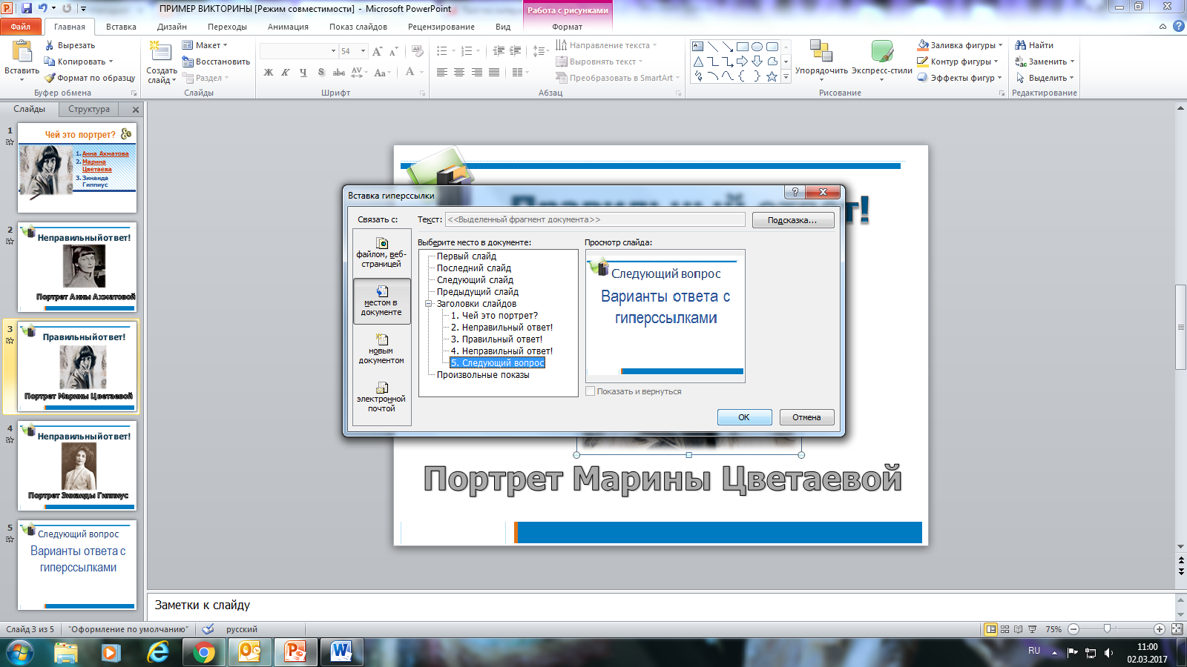1187x667 pixels.
Task: Open Windows Start menu
Action: pos(20,652)
